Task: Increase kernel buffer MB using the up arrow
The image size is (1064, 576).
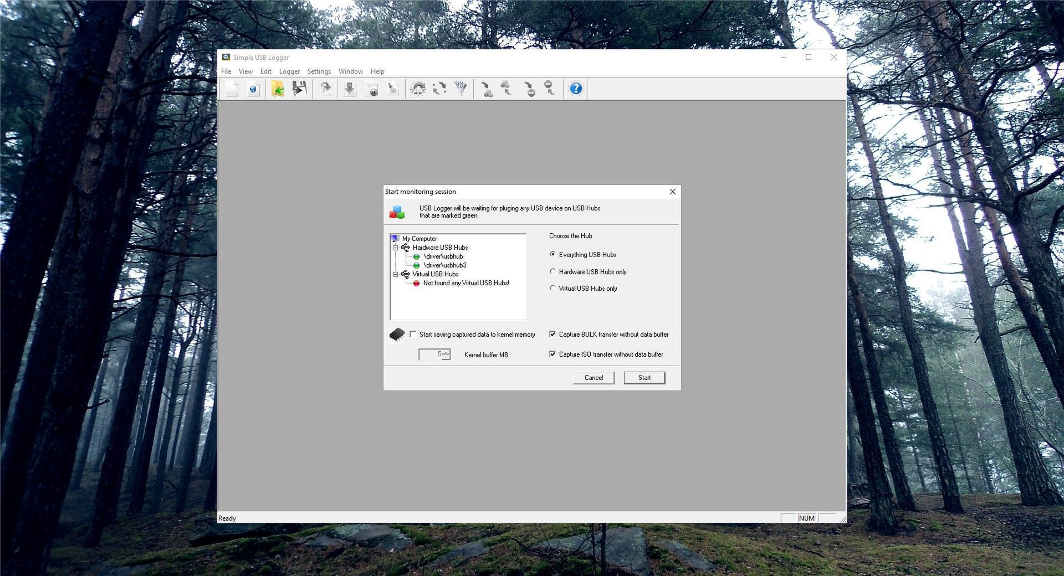Action: pyautogui.click(x=446, y=352)
